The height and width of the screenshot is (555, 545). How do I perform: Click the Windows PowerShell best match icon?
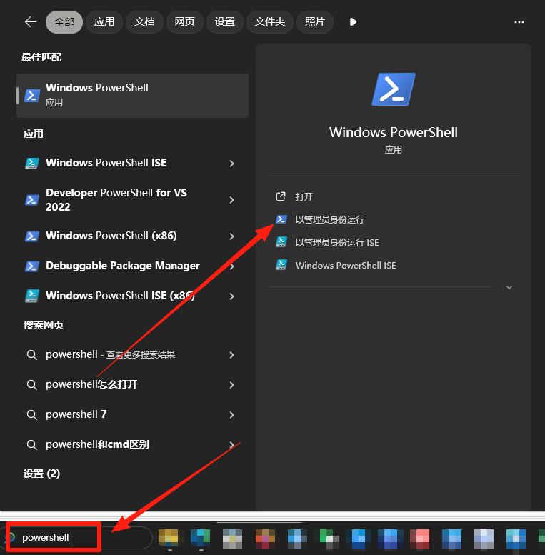coord(32,96)
